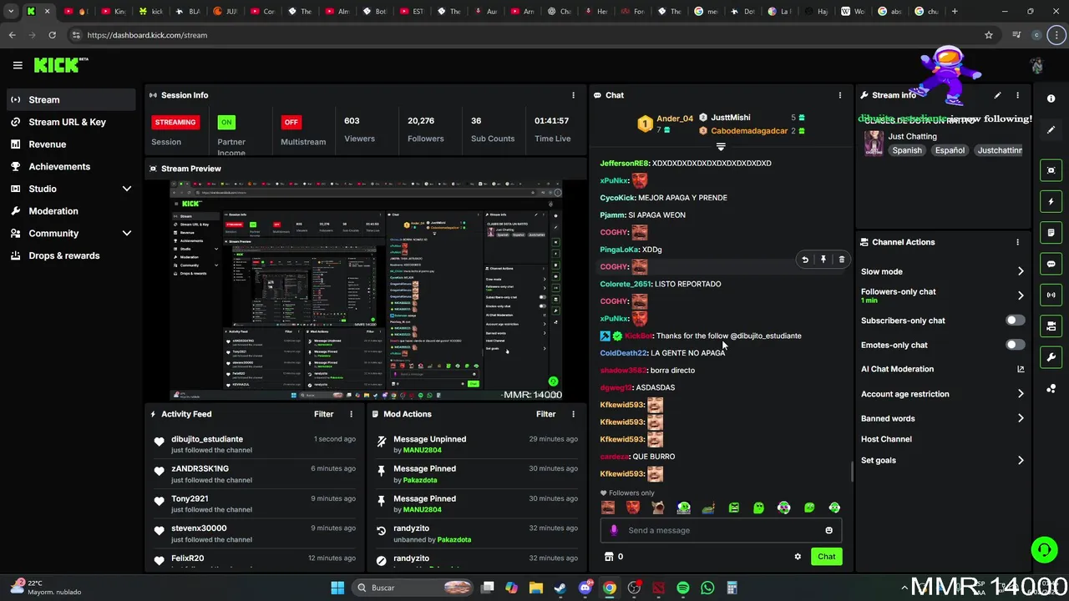Screen dimensions: 1069x601
Task: Expand Account age restriction settings
Action: pos(1021,394)
